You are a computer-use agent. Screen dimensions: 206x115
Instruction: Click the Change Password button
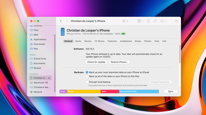click(x=160, y=82)
